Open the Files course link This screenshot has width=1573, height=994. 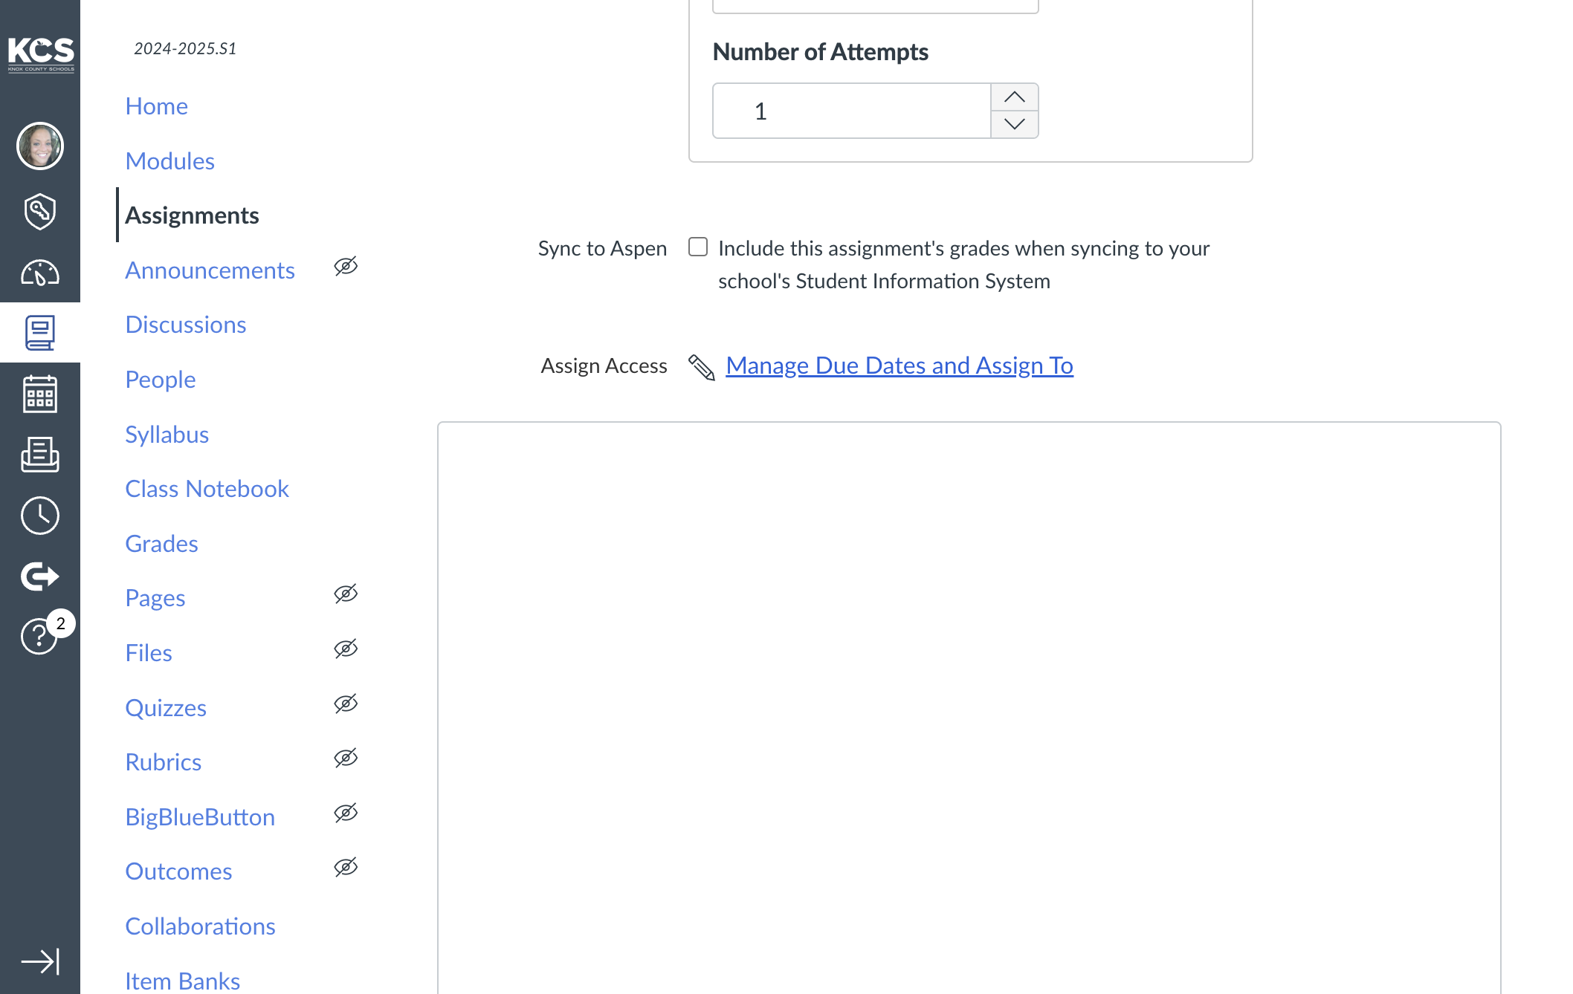(x=149, y=653)
